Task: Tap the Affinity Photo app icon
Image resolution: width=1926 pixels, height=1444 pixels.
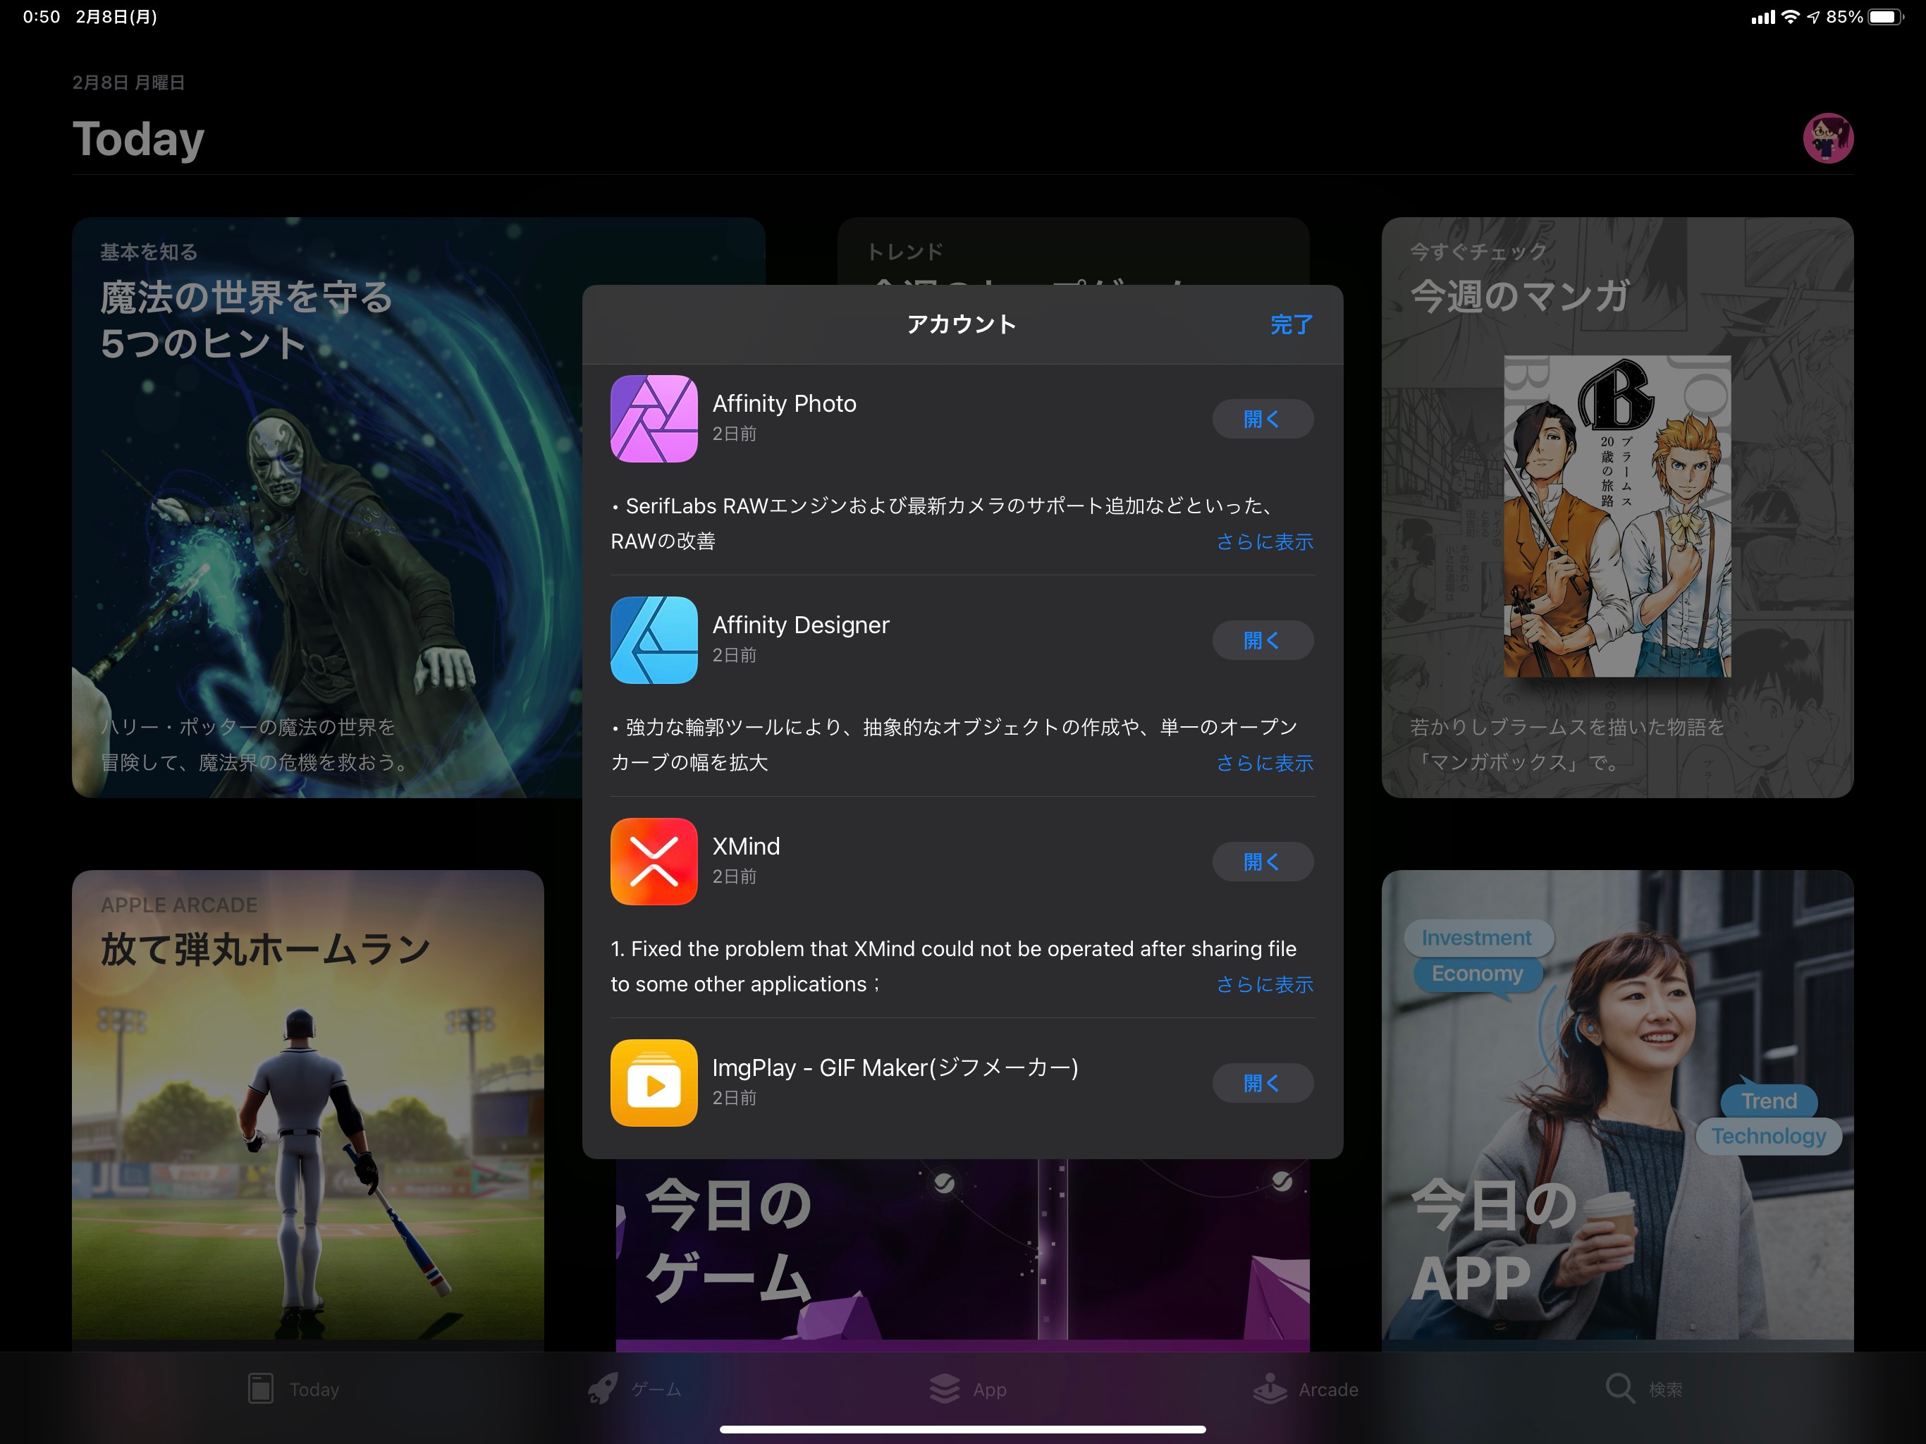Action: [x=653, y=419]
